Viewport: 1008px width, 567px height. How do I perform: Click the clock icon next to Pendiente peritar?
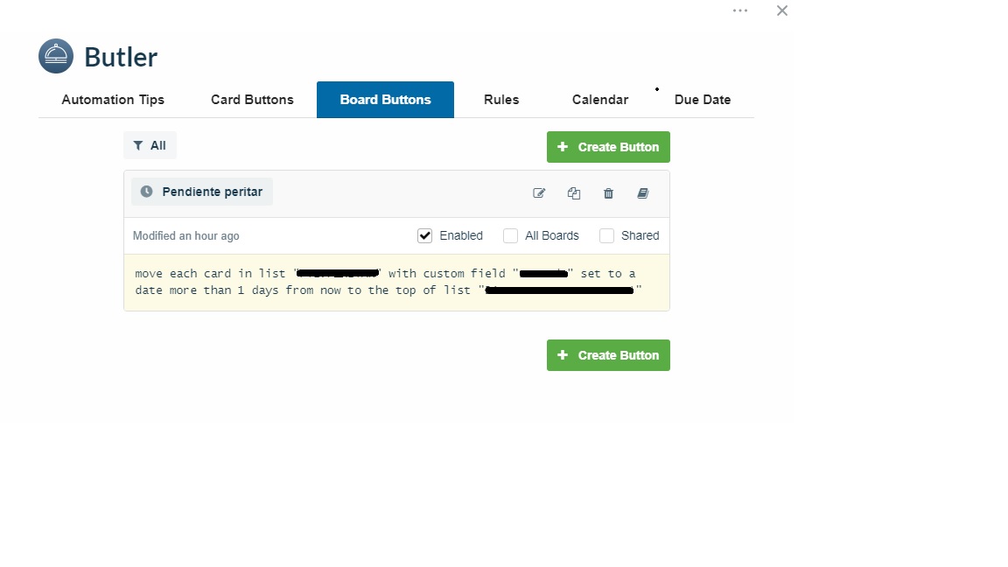click(147, 192)
